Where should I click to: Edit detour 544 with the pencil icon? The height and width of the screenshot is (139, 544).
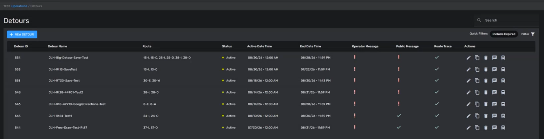click(x=468, y=128)
